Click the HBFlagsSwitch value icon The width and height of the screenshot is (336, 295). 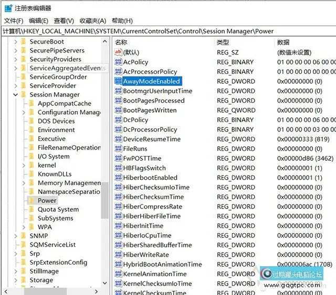click(x=118, y=168)
